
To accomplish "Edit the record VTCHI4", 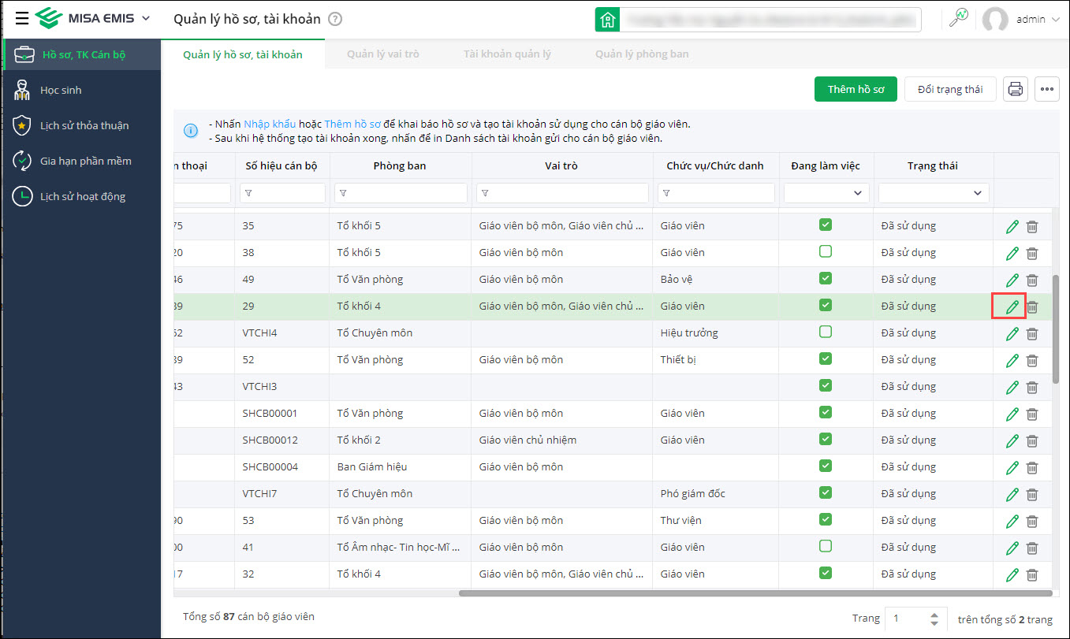I will (1012, 334).
